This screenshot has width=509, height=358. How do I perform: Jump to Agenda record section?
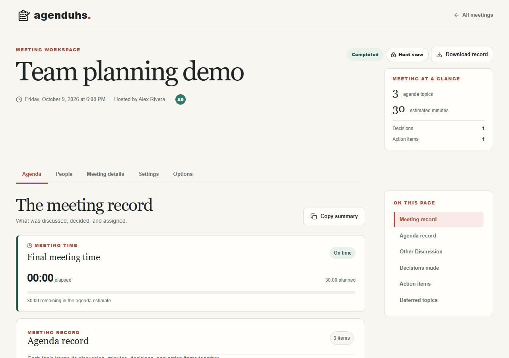439,236
